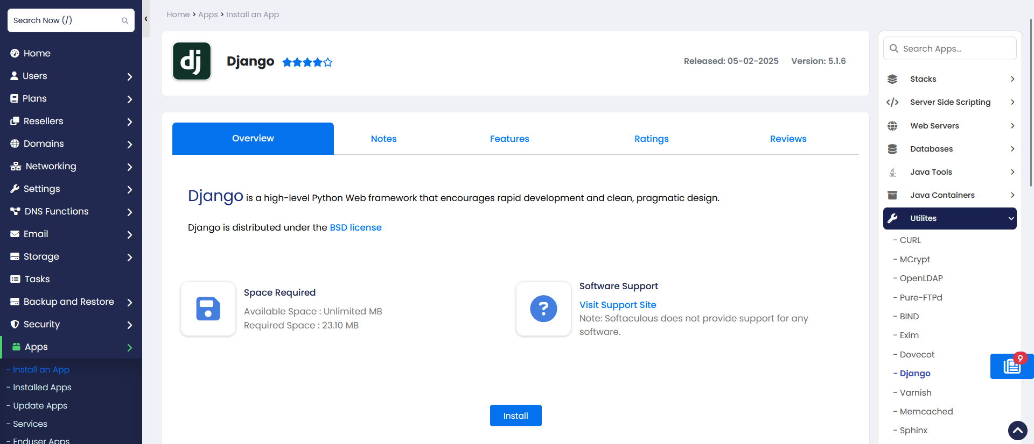Click the Django app logo icon
This screenshot has height=444, width=1034.
coord(192,61)
